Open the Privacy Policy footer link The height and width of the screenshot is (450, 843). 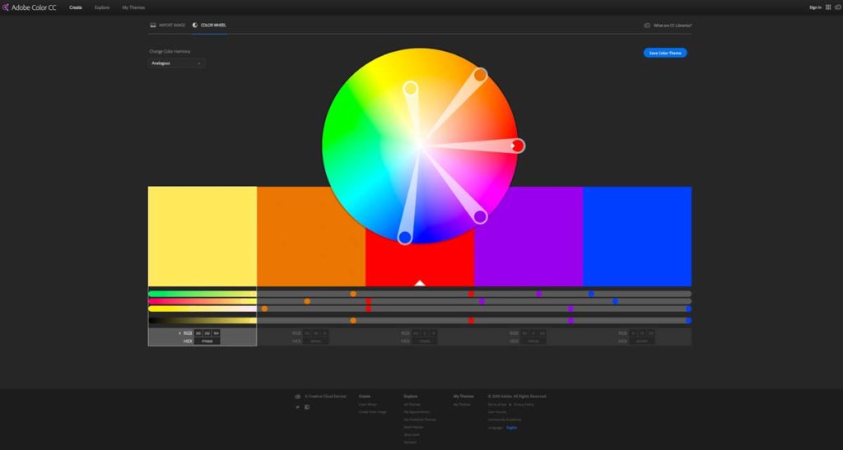[524, 405]
